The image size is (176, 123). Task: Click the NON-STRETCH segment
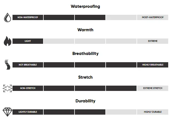[x=28, y=88]
